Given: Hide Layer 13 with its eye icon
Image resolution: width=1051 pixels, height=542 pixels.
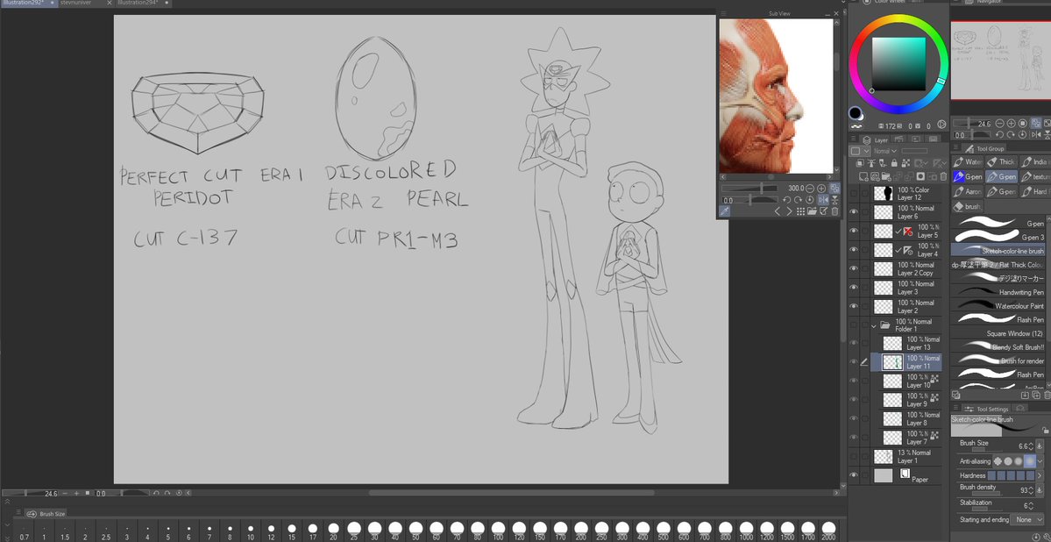Looking at the screenshot, I should (853, 343).
